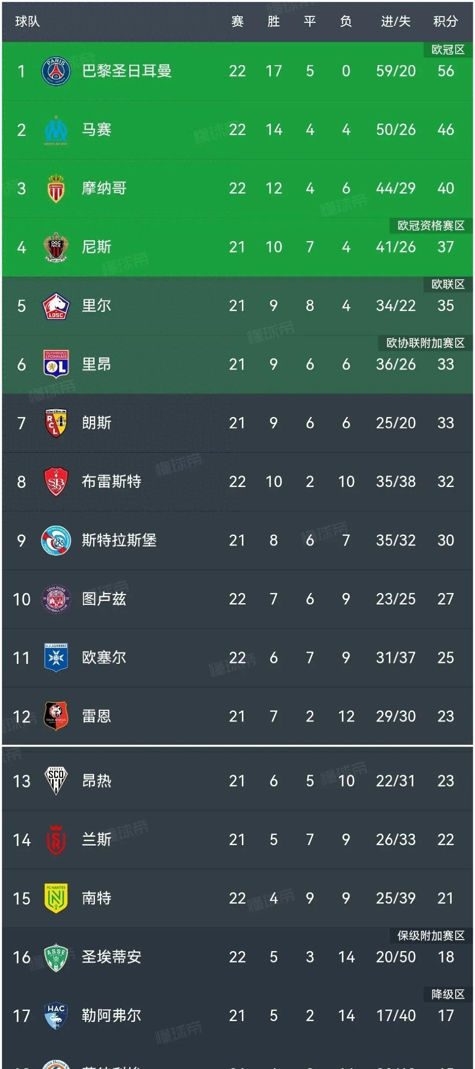The width and height of the screenshot is (475, 1069).
Task: Tap the Olympique Lyonnais OL badge
Action: point(56,364)
